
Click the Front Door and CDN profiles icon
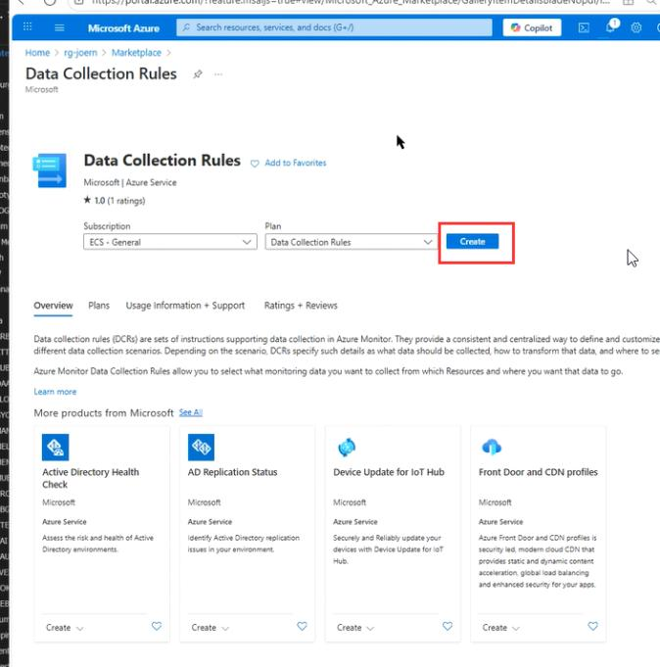[x=492, y=447]
